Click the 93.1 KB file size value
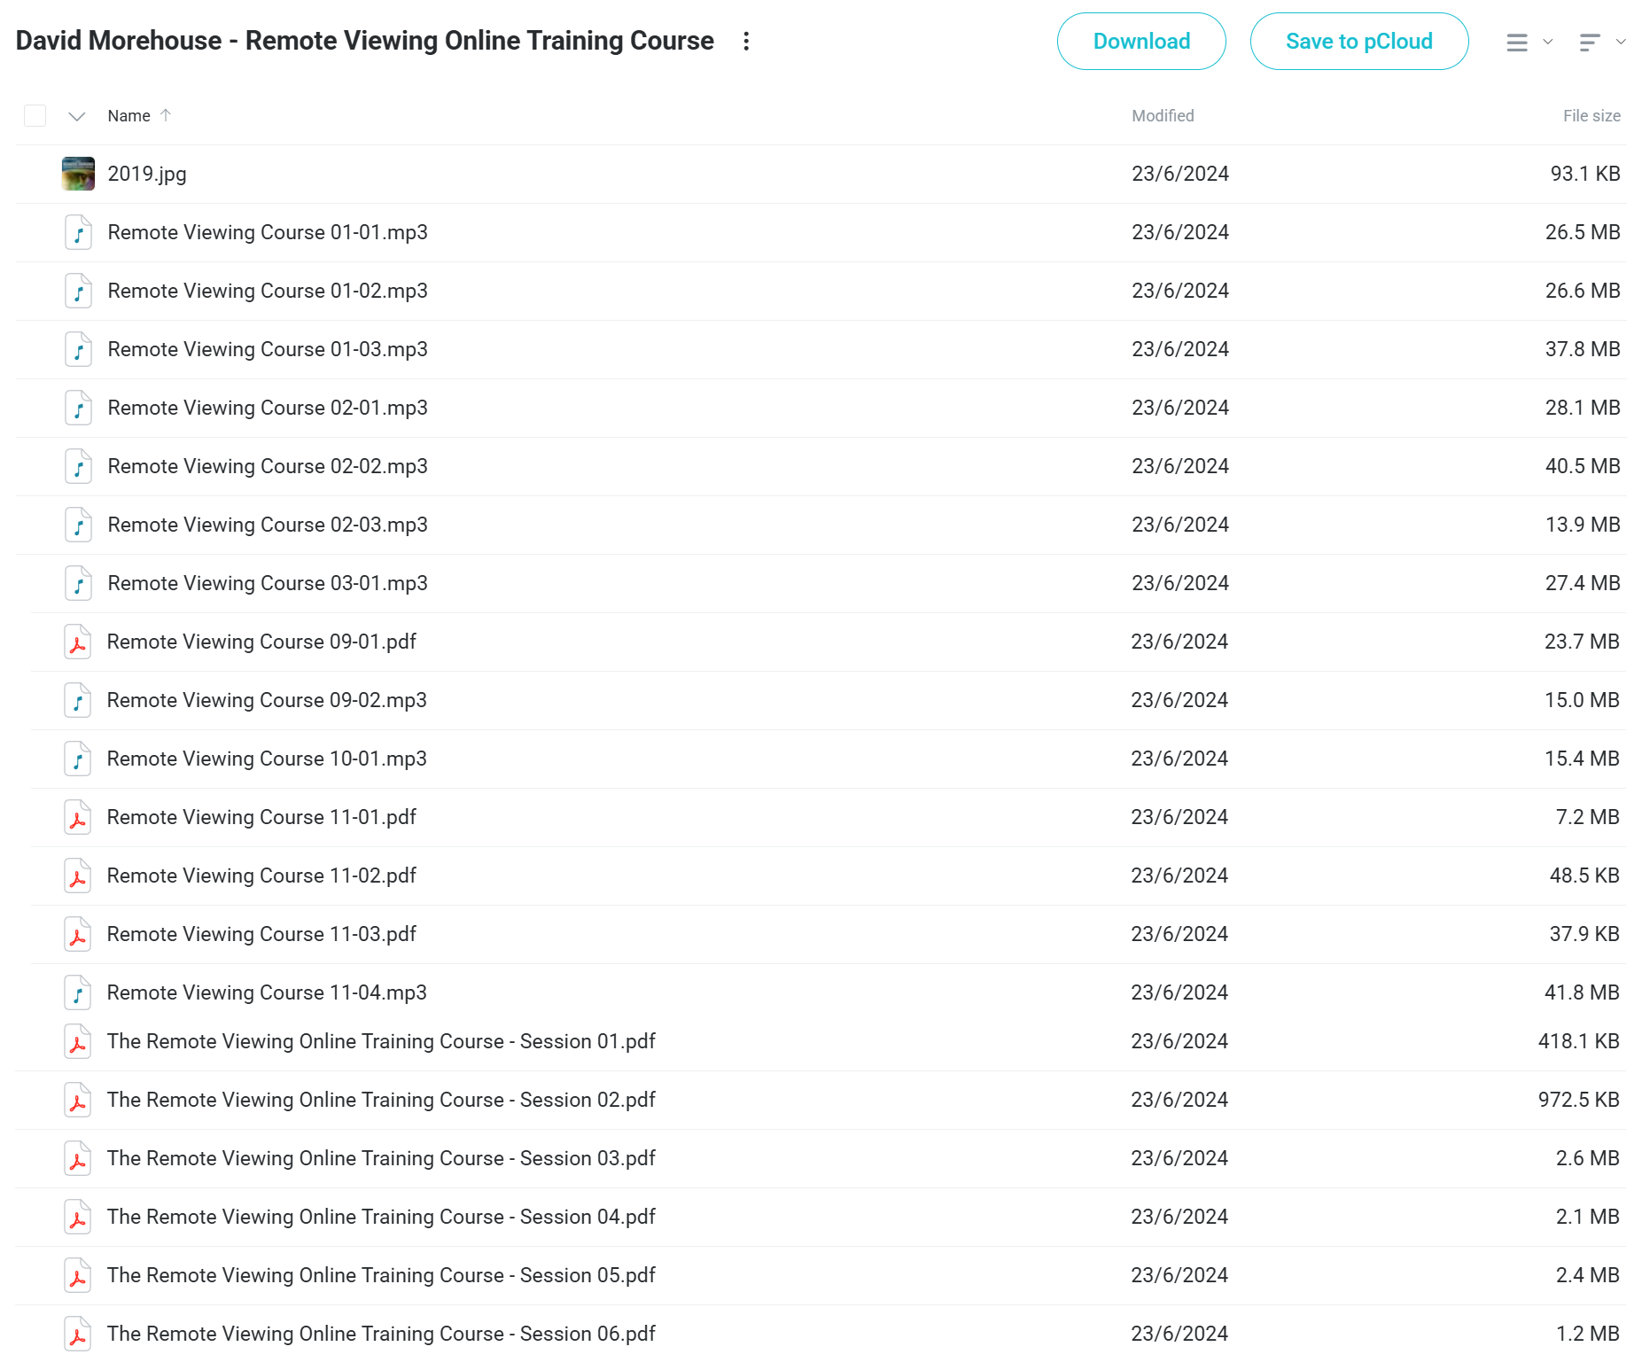Image resolution: width=1642 pixels, height=1362 pixels. click(1585, 174)
